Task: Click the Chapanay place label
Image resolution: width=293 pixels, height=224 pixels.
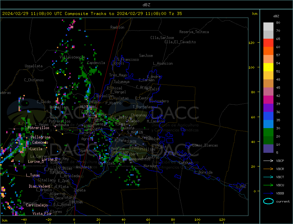Action: click(139, 115)
